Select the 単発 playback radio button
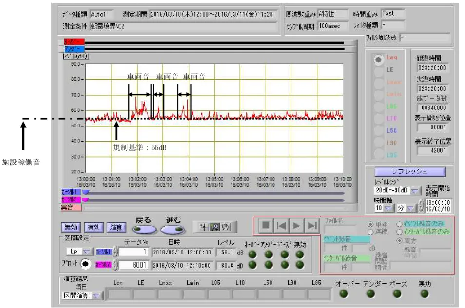The image size is (465, 308). tap(370, 224)
